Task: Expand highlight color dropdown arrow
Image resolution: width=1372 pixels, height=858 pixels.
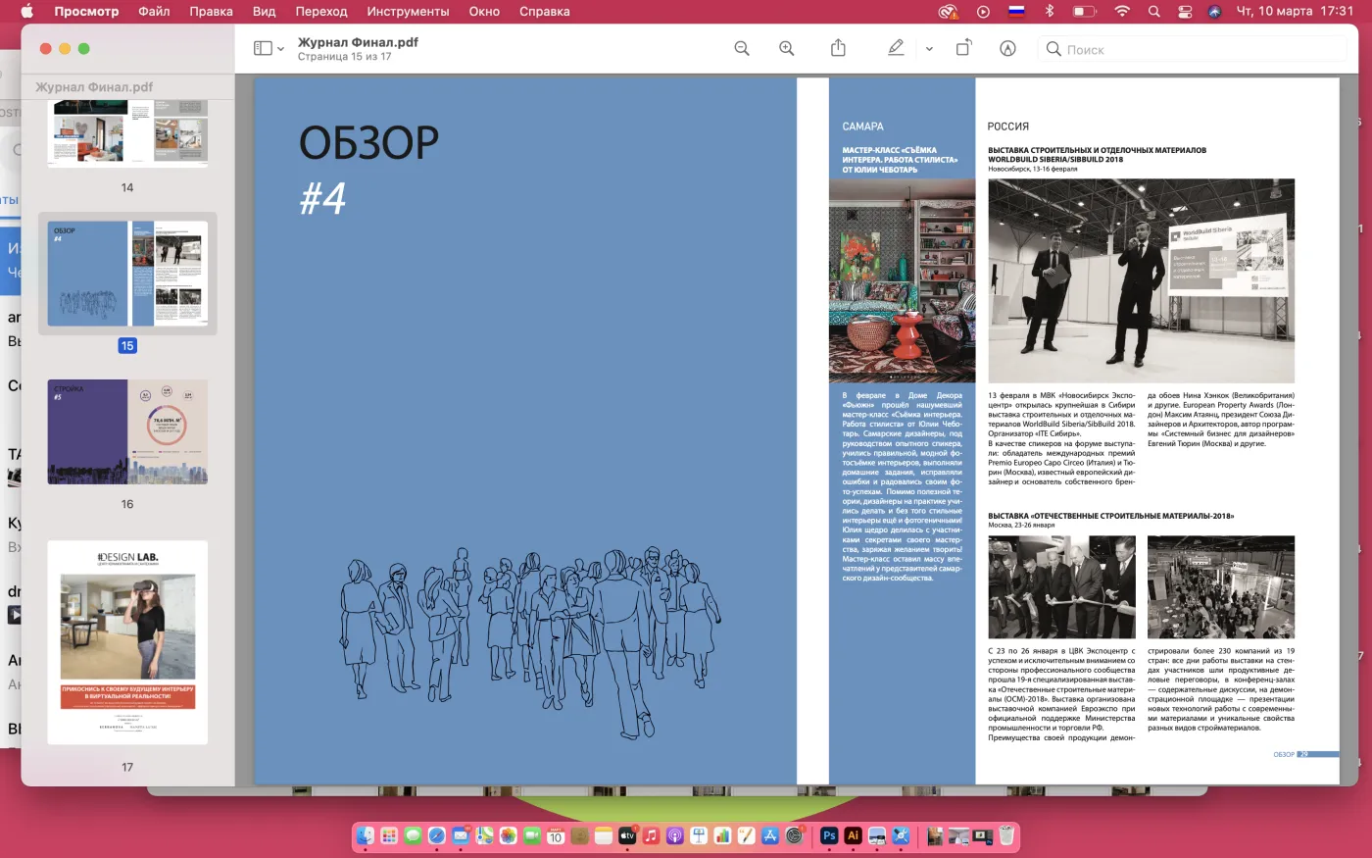Action: tap(929, 49)
